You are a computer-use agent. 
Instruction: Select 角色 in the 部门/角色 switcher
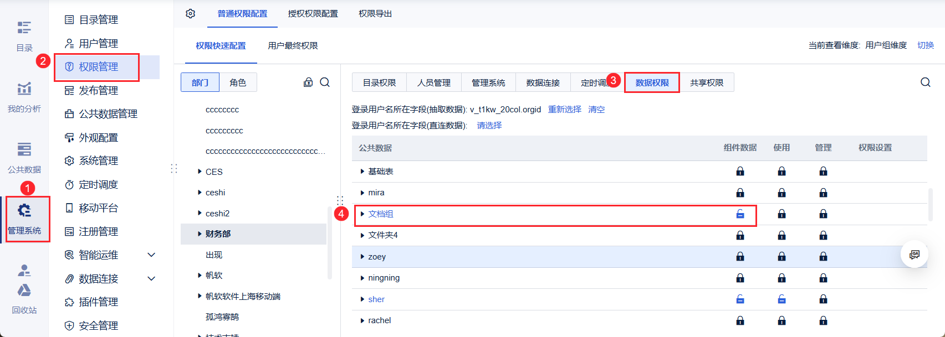click(x=238, y=82)
